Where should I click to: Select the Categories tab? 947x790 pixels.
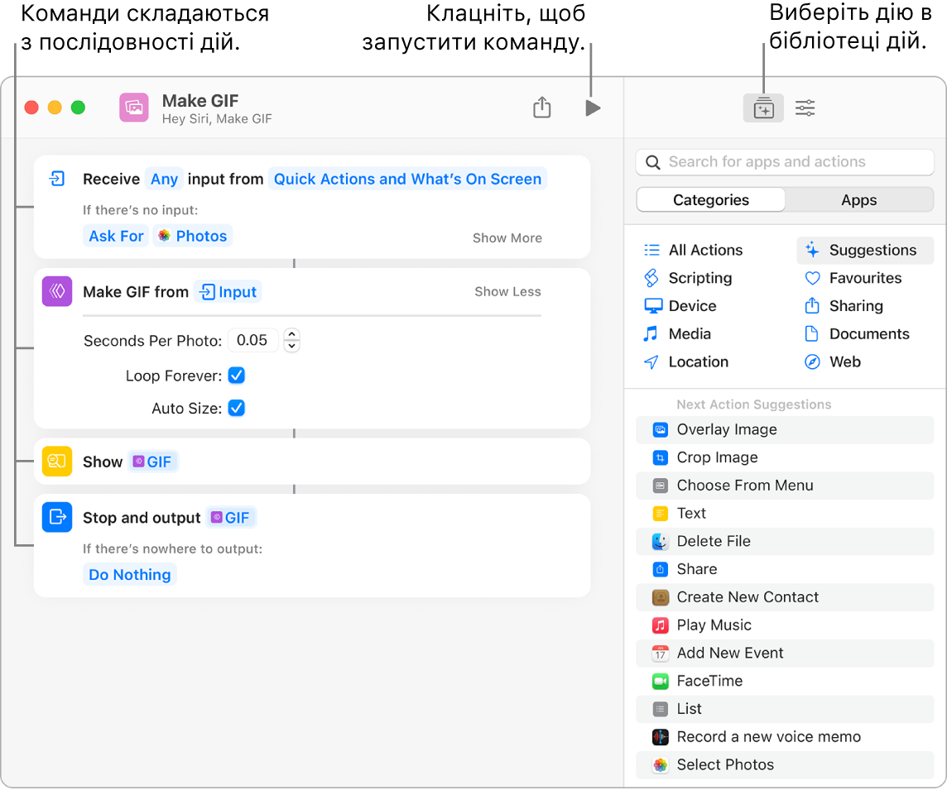[x=710, y=200]
